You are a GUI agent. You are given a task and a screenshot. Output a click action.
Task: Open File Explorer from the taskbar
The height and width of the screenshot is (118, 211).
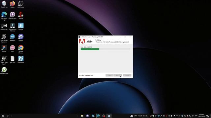coord(82,116)
